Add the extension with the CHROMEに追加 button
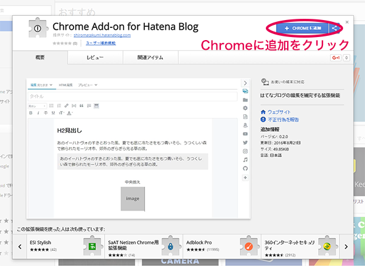The height and width of the screenshot is (266, 365). coord(302,29)
